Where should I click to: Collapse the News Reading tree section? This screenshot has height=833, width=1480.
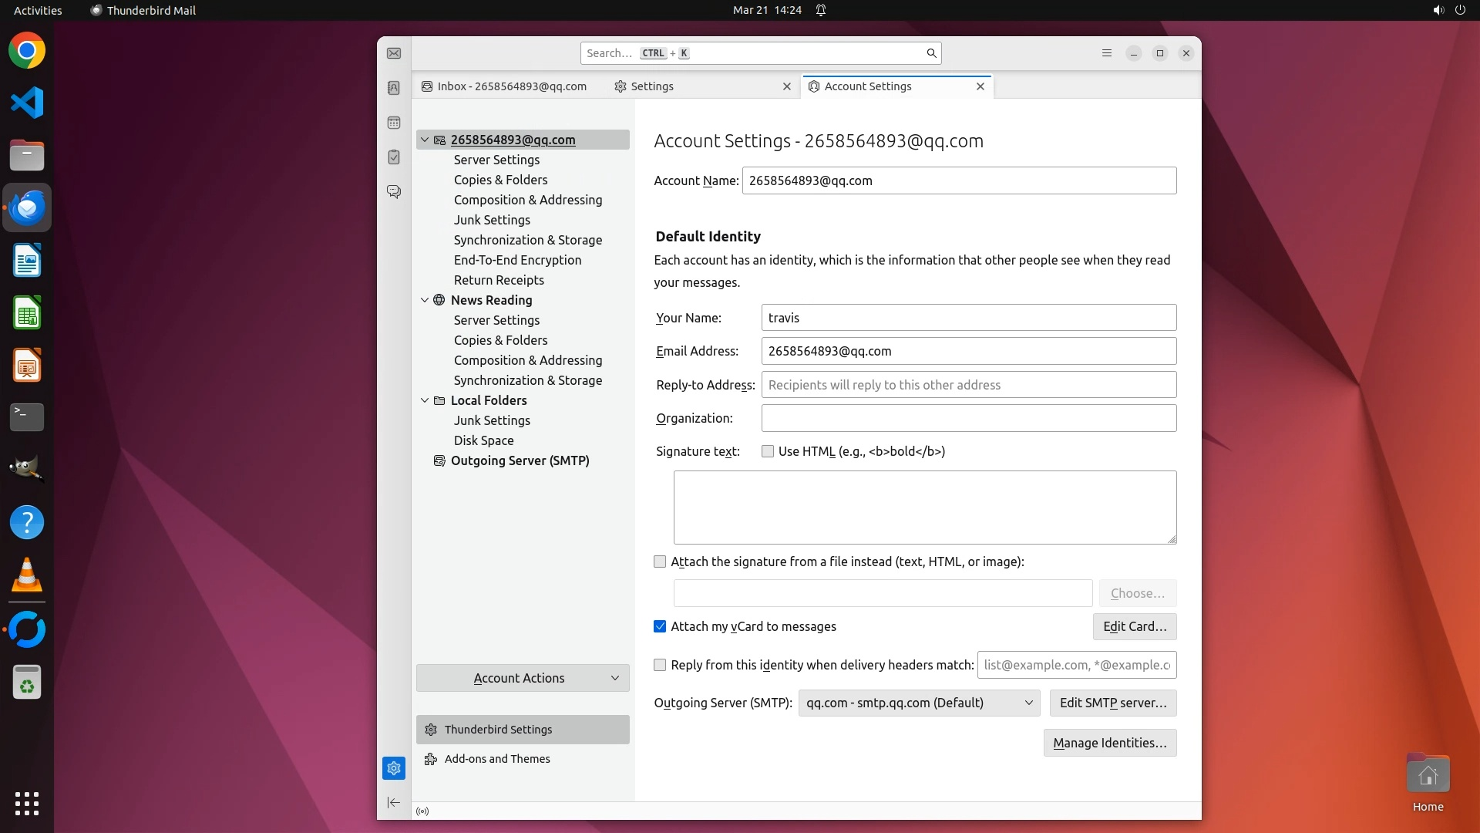pos(425,300)
